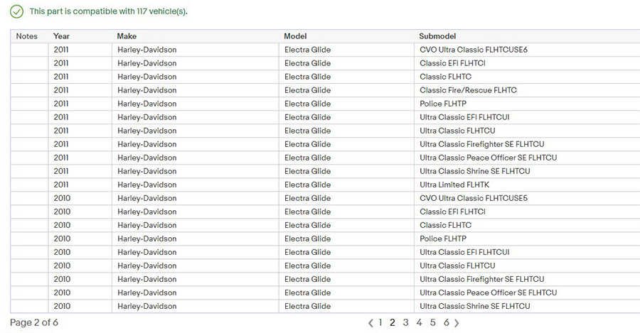Viewport: 640px width, 333px height.
Task: Click Electra Glide in the Fire/Rescue row
Action: [x=307, y=90]
